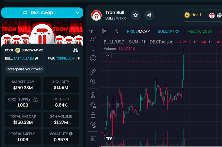This screenshot has width=222, height=147.
Task: Switch chart to MCAP mode
Action: point(144,31)
